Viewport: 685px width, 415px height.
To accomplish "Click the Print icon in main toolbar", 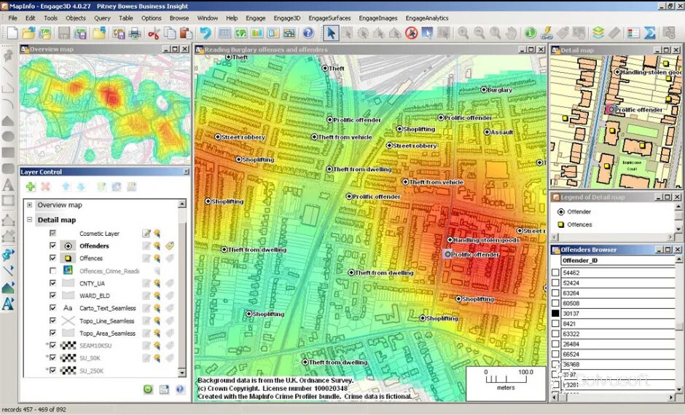I will [135, 33].
